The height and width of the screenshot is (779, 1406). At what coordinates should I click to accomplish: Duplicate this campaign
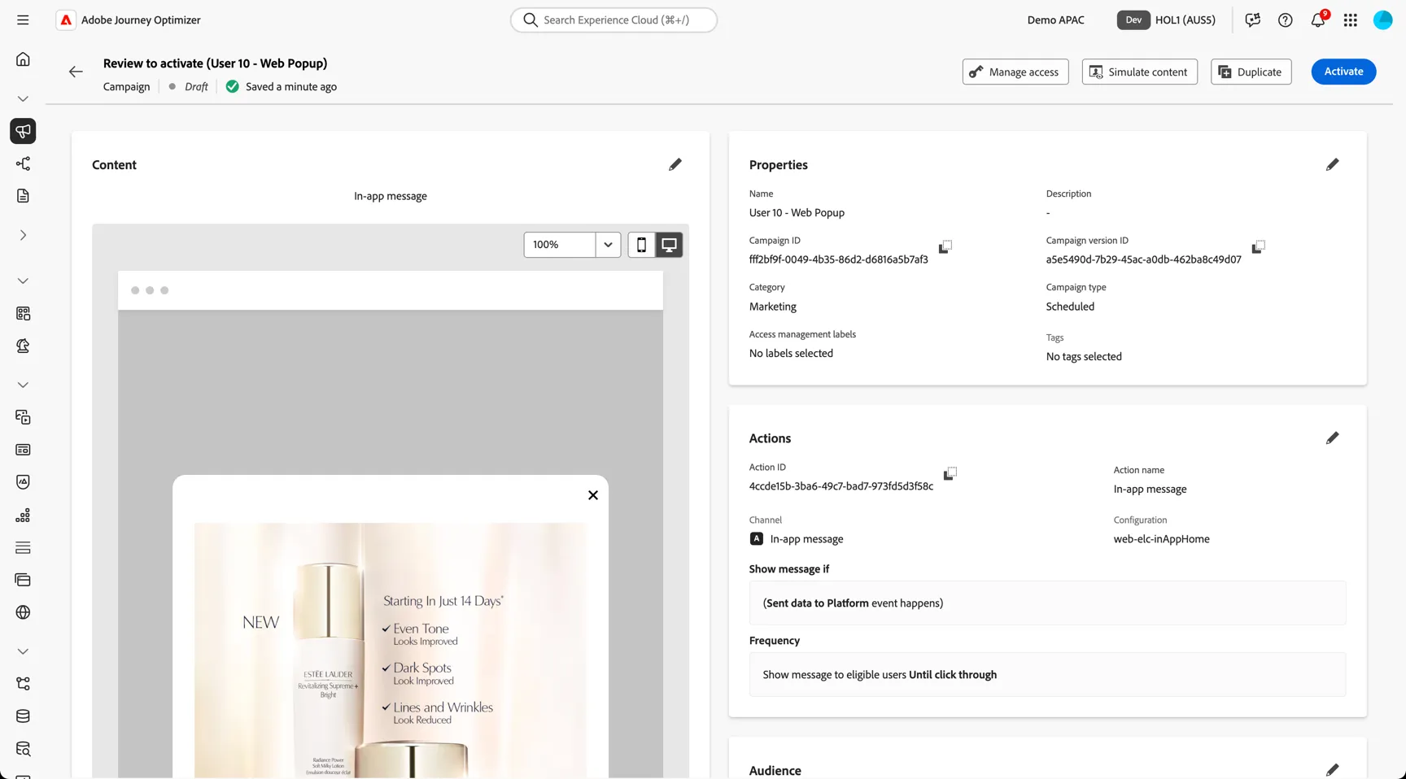click(x=1251, y=72)
